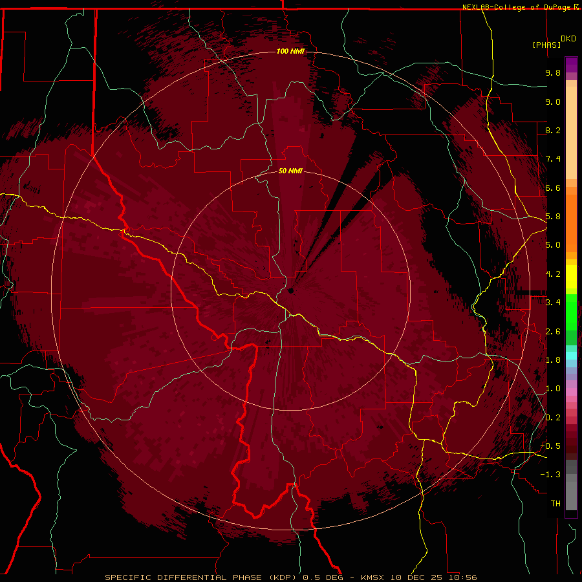This screenshot has width=582, height=582.
Task: Pick the peach segment of the color bar
Action: [571, 134]
